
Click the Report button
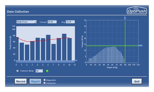(35, 81)
